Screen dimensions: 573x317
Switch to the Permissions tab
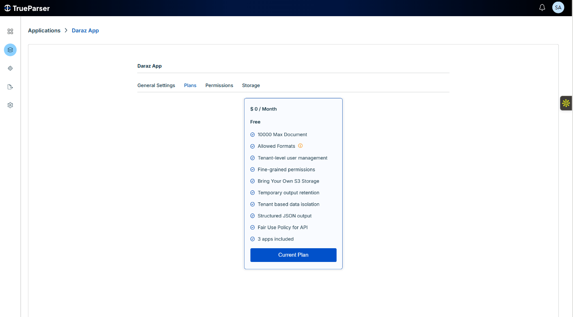[x=219, y=85]
